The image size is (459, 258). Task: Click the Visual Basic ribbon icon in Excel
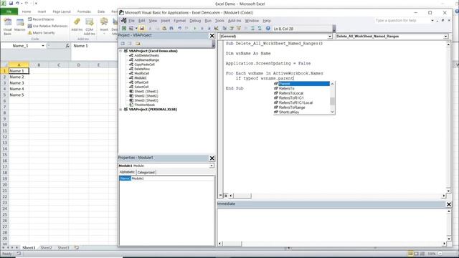[x=7, y=27]
